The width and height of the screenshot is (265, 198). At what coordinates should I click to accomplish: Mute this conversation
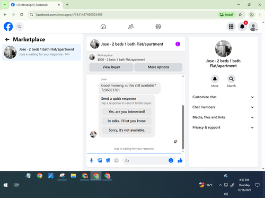click(x=215, y=79)
